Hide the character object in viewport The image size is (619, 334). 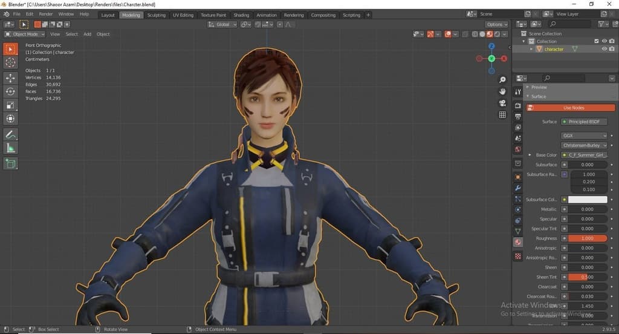(604, 49)
